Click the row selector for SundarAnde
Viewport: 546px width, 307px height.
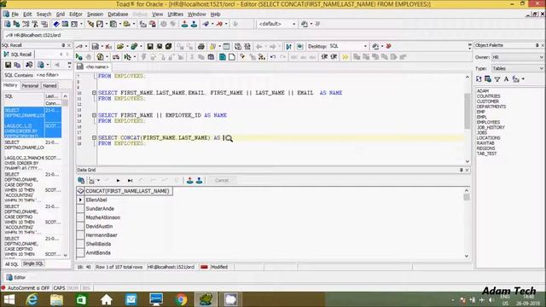tap(80, 209)
